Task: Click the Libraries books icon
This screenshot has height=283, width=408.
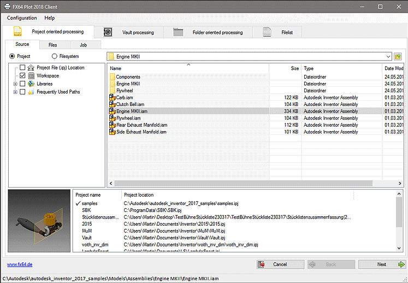Action: click(x=31, y=84)
